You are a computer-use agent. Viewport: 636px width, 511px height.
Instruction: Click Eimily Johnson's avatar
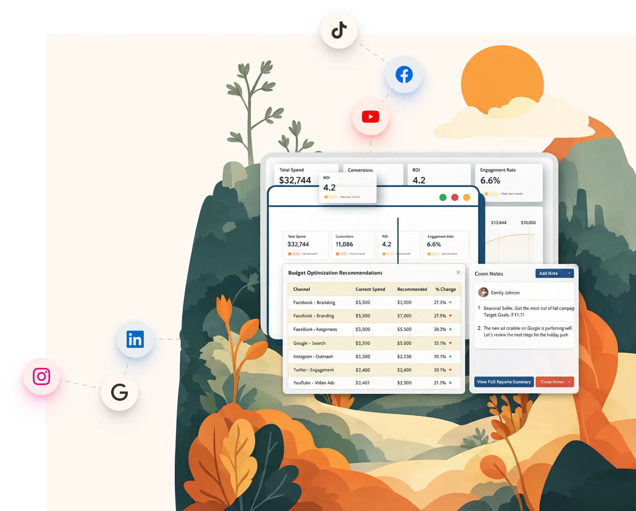(x=483, y=292)
